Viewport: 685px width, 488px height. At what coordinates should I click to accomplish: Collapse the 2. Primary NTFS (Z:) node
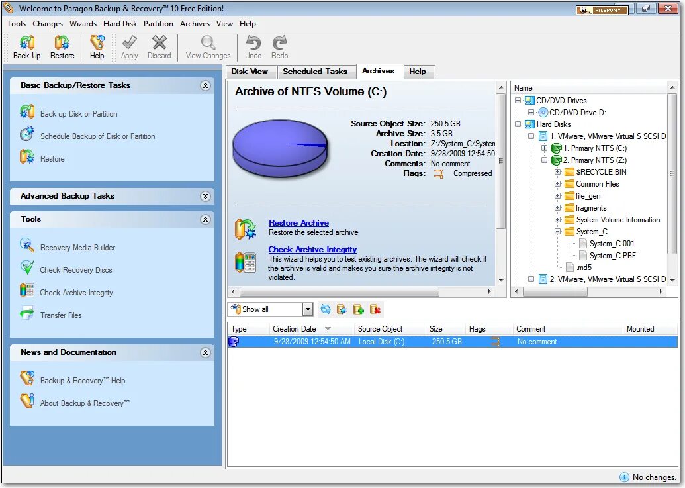[544, 160]
